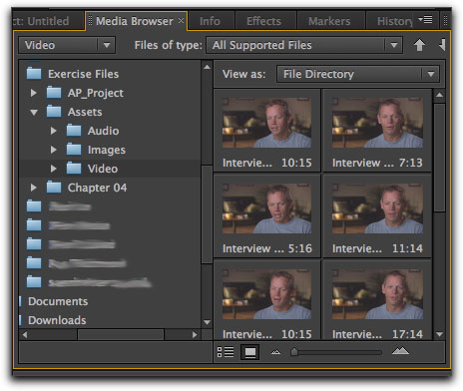Click folder tree scroll up arrow
463x391 pixels.
(207, 67)
